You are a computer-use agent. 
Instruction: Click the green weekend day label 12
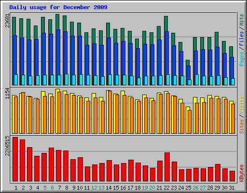click(94, 188)
